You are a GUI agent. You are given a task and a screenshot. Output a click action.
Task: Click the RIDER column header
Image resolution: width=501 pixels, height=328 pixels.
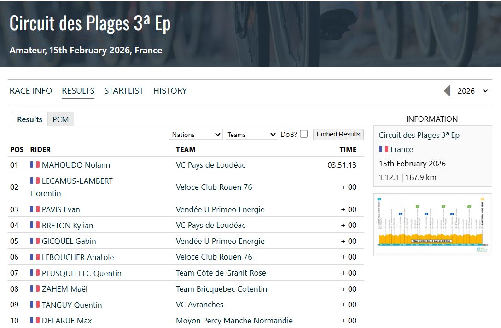point(40,149)
